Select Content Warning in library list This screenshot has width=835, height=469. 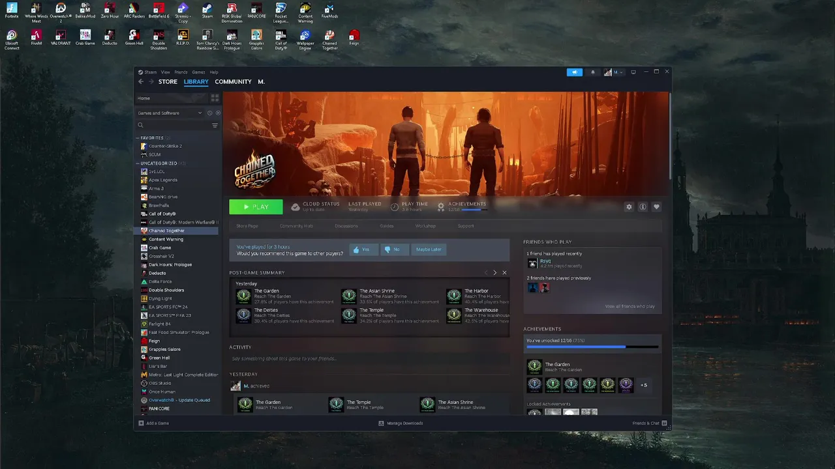(166, 239)
